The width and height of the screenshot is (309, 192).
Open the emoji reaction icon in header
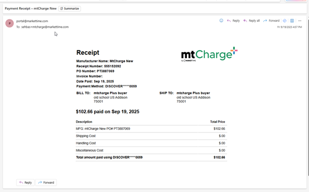click(x=221, y=21)
